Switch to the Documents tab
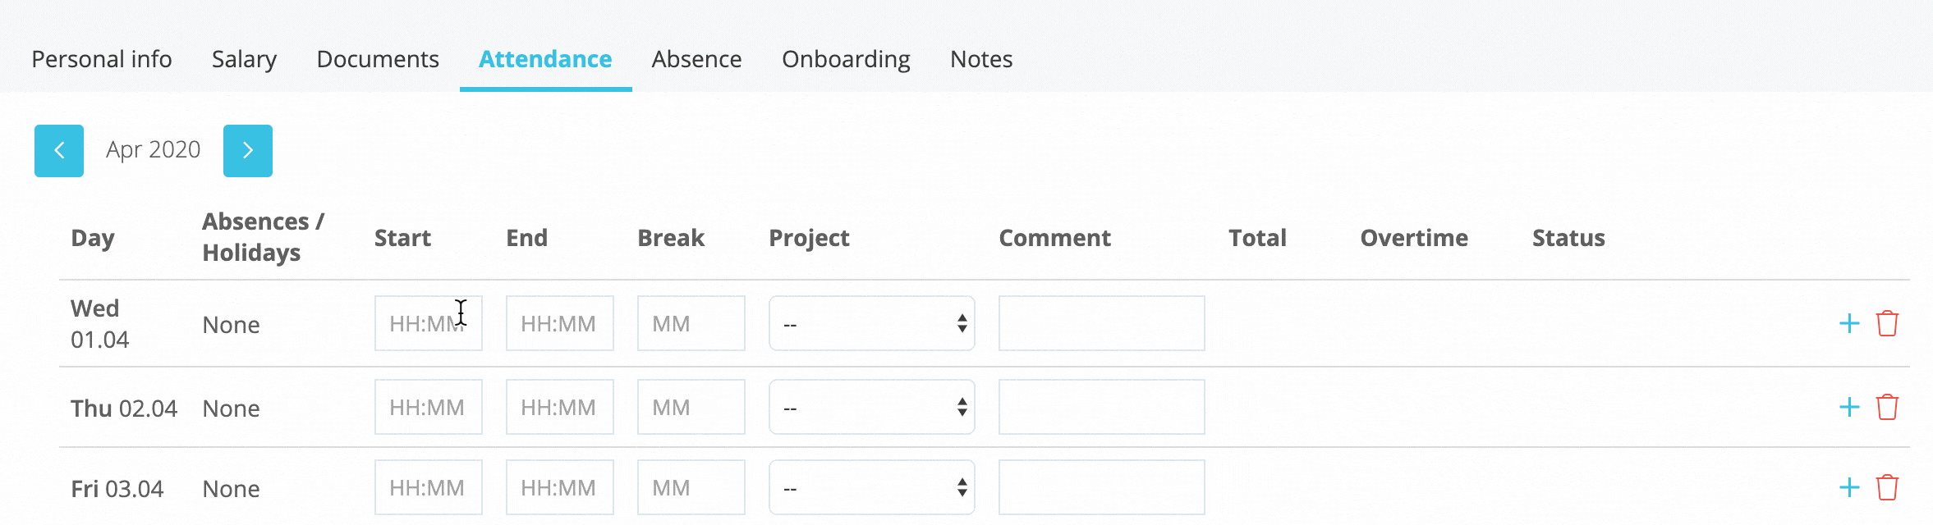The image size is (1933, 525). pos(378,59)
